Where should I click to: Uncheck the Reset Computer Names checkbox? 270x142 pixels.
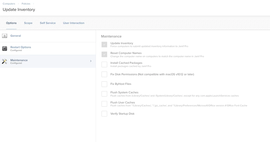coord(104,55)
